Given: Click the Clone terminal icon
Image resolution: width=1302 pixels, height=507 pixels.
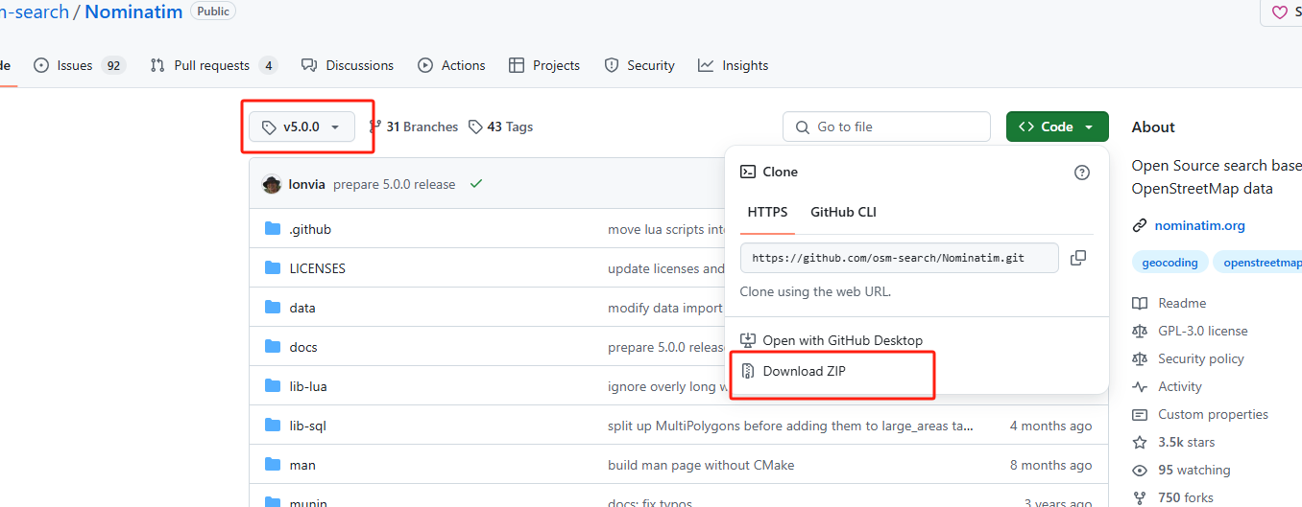Looking at the screenshot, I should (x=748, y=173).
